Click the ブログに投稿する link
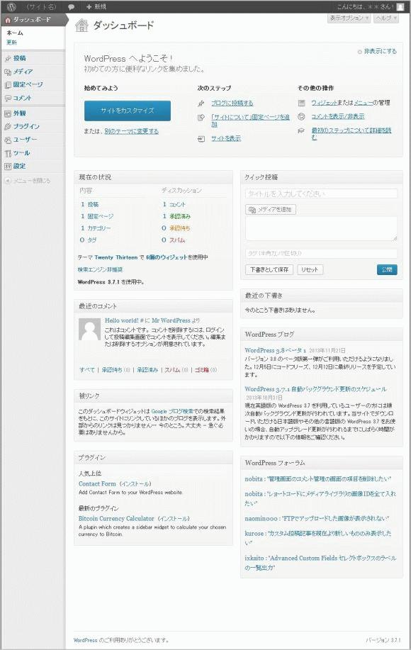Viewport: 411px width, 650px height. [232, 103]
